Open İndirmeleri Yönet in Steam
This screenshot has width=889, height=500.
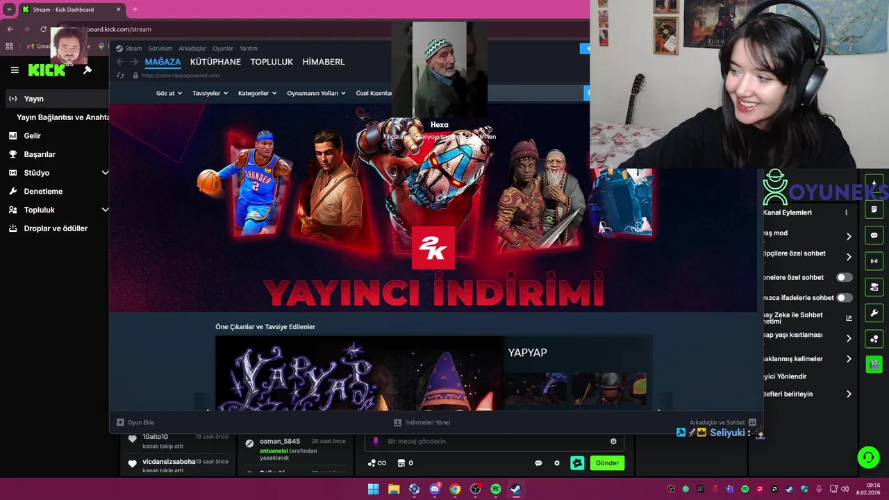tap(422, 422)
